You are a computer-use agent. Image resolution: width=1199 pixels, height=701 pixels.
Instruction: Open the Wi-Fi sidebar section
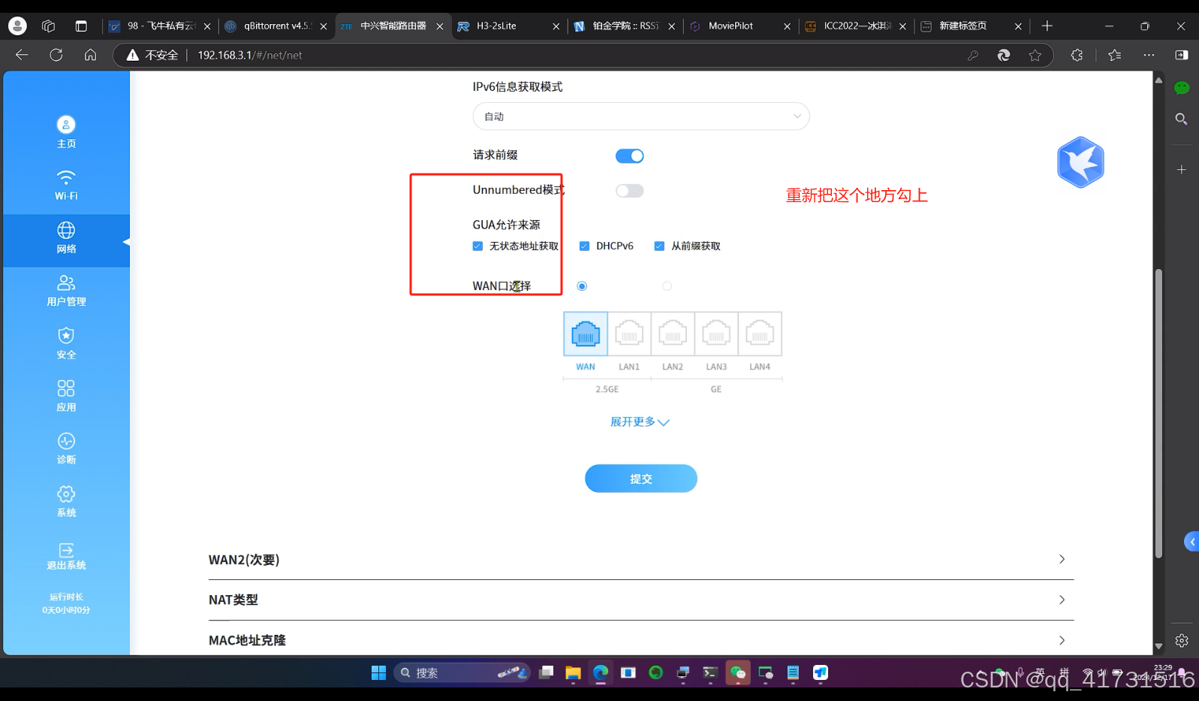tap(66, 185)
